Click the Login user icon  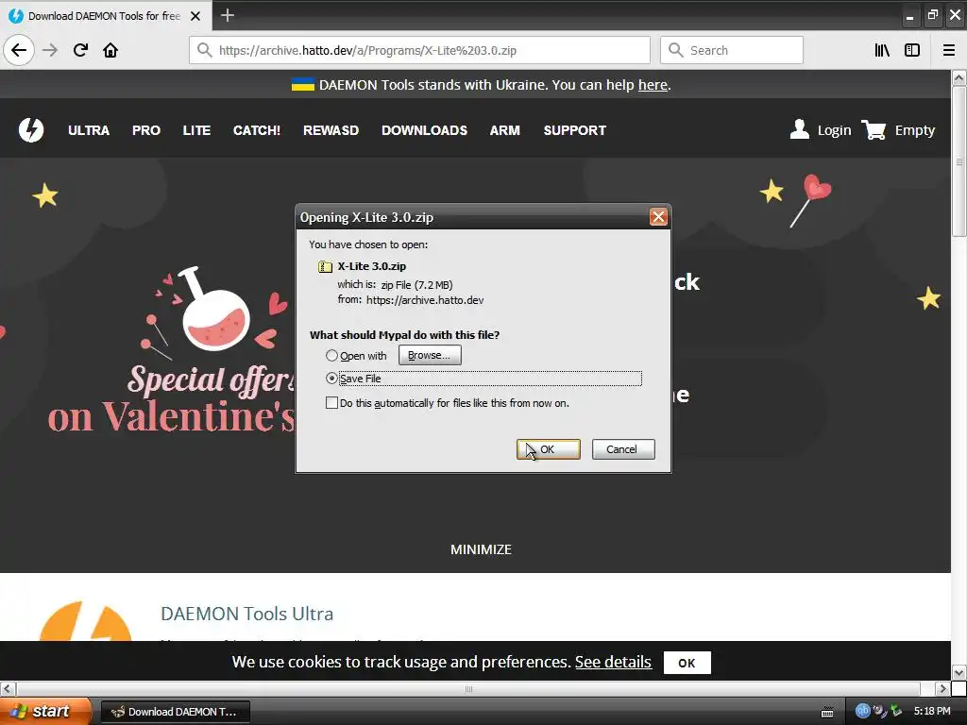[x=799, y=129]
